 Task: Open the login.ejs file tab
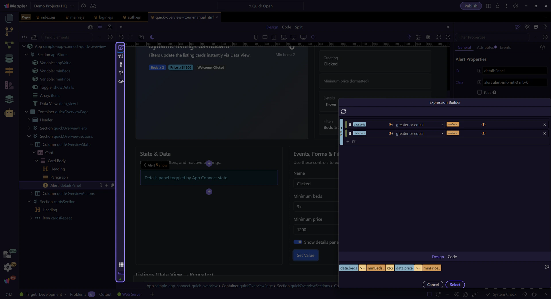(105, 17)
